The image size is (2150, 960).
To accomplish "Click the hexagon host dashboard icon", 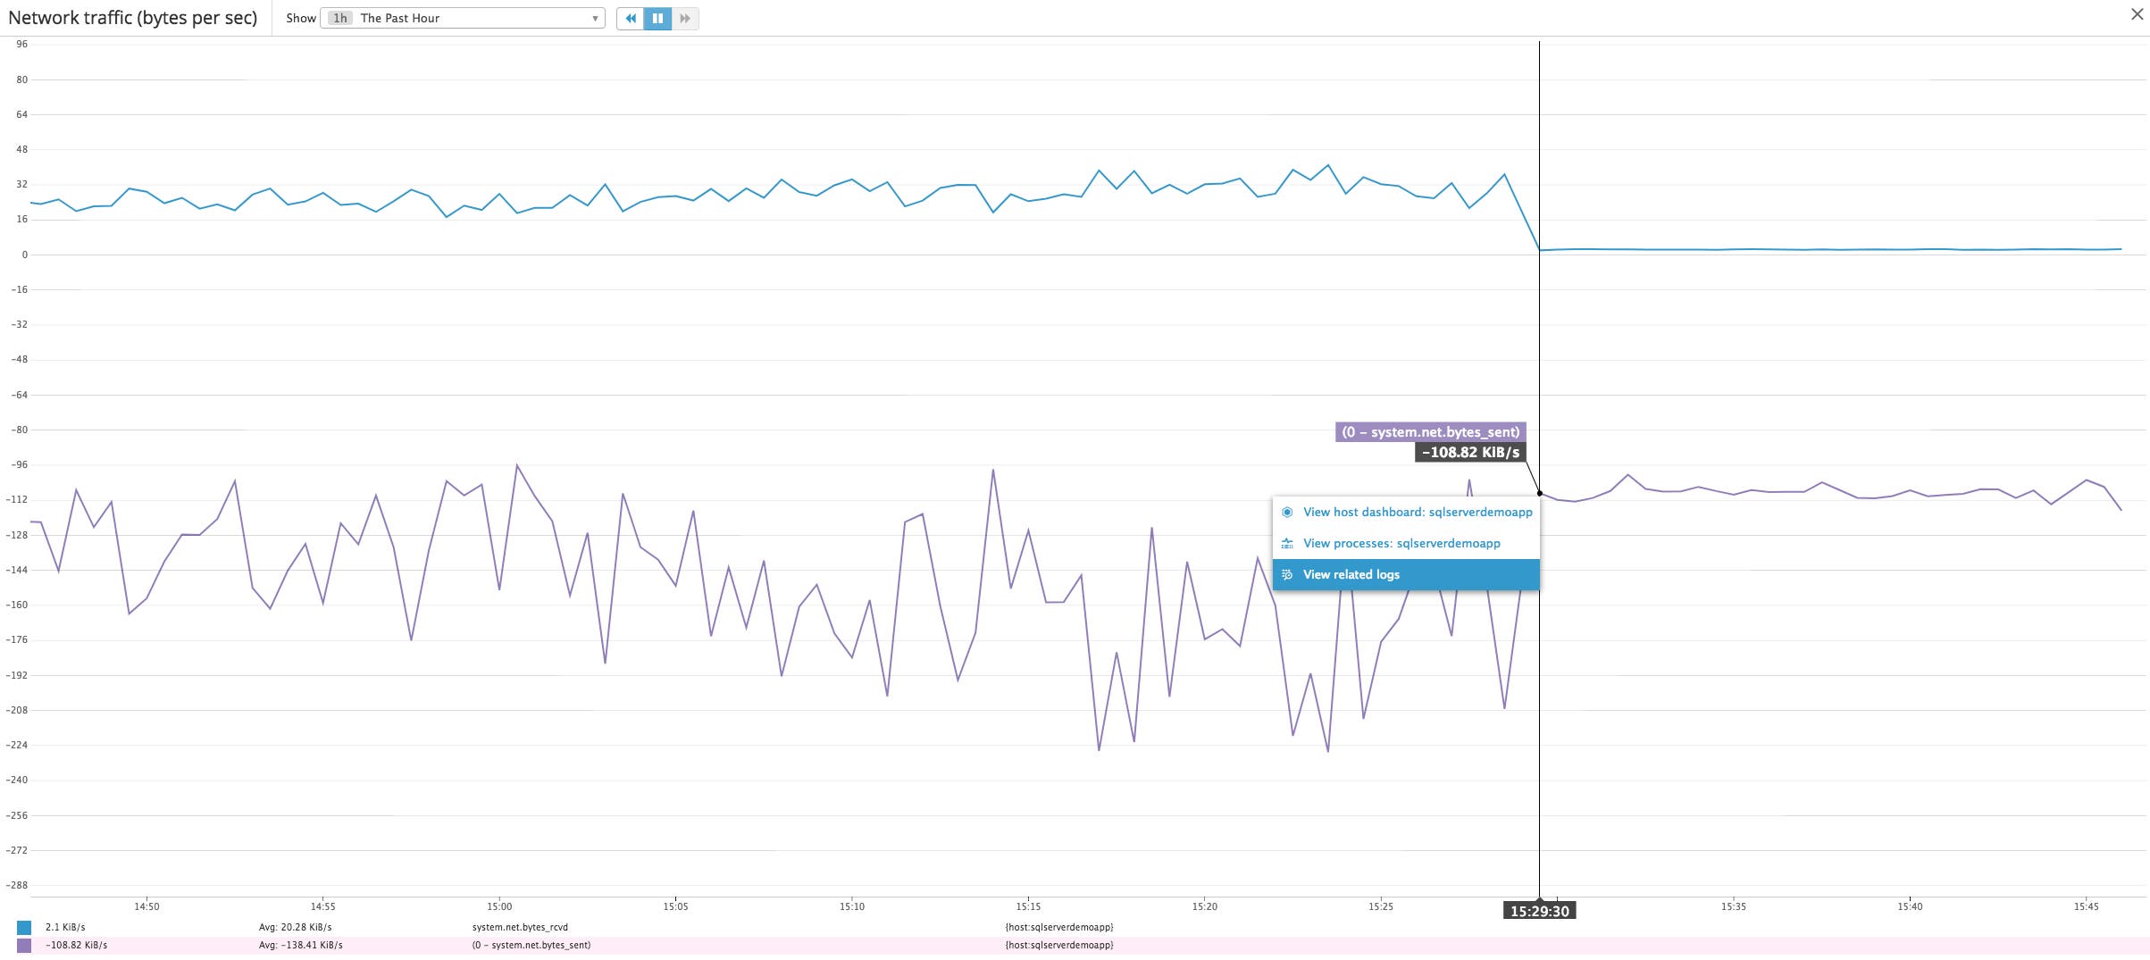I will (1286, 512).
